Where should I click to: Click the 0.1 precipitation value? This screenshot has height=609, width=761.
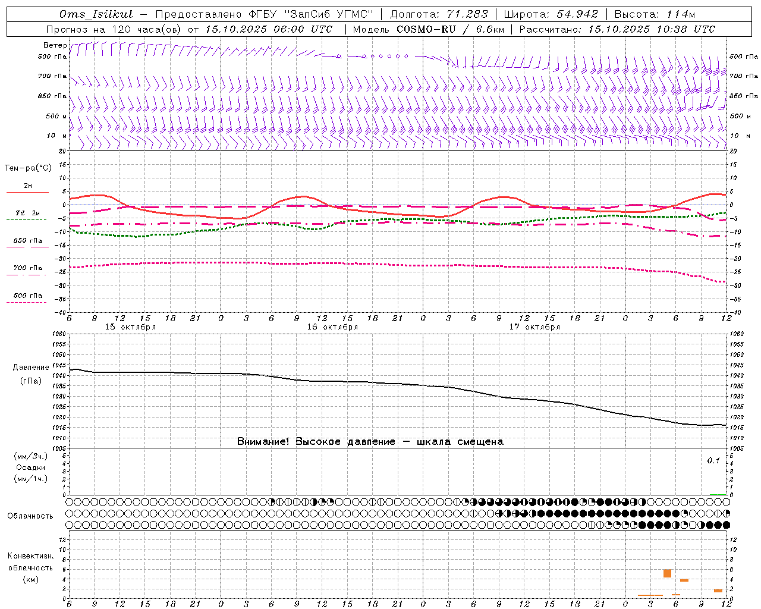point(713,461)
